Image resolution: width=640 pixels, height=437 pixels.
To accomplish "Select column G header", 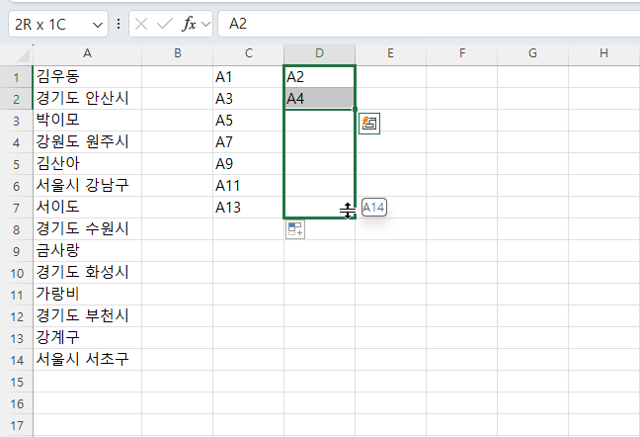I will tap(532, 53).
